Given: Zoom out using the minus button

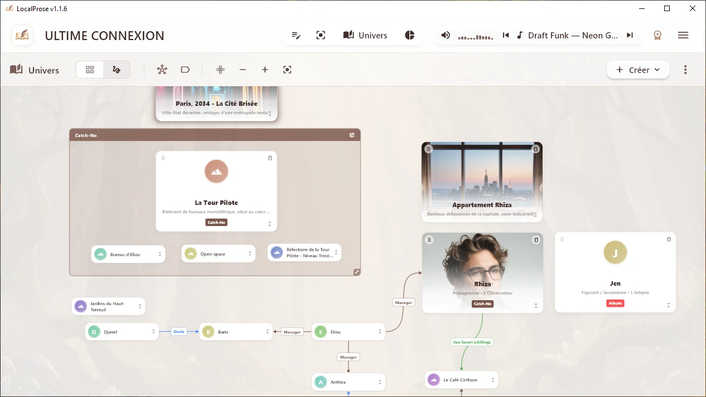Looking at the screenshot, I should coord(243,70).
